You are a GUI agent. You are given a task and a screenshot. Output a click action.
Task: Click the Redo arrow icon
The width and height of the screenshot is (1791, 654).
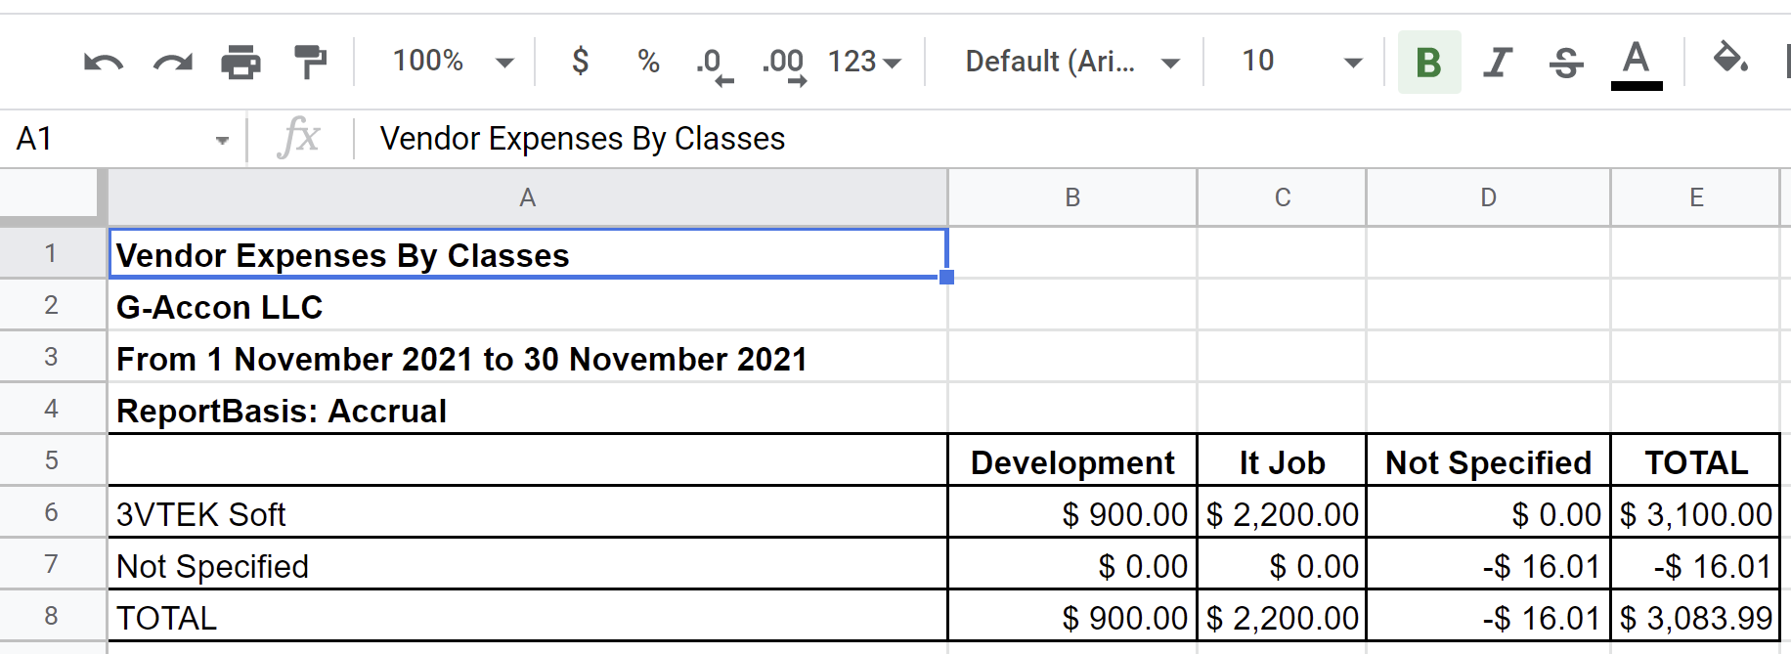tap(173, 63)
